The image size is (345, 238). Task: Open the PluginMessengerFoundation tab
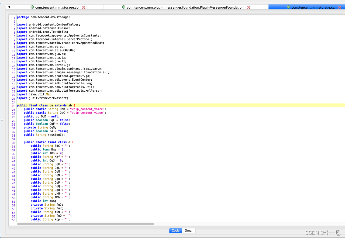[185, 7]
